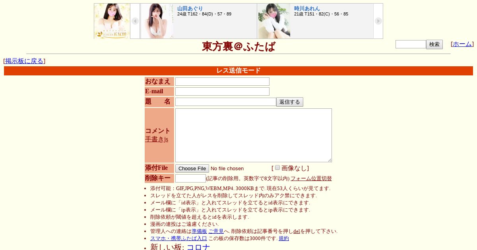
Task: Click the banner's previous arrow icon
Action: pyautogui.click(x=135, y=21)
